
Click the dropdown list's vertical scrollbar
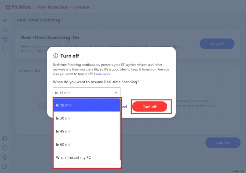(x=120, y=129)
